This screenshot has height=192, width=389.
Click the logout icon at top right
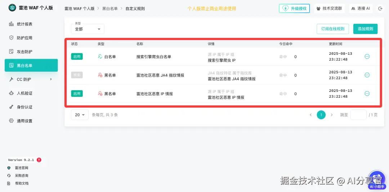tap(380, 8)
